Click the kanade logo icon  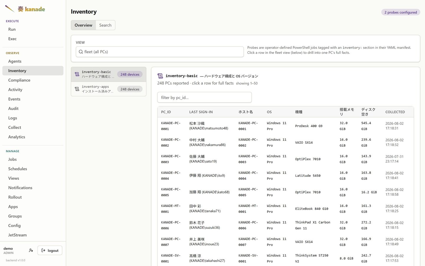pyautogui.click(x=9, y=9)
